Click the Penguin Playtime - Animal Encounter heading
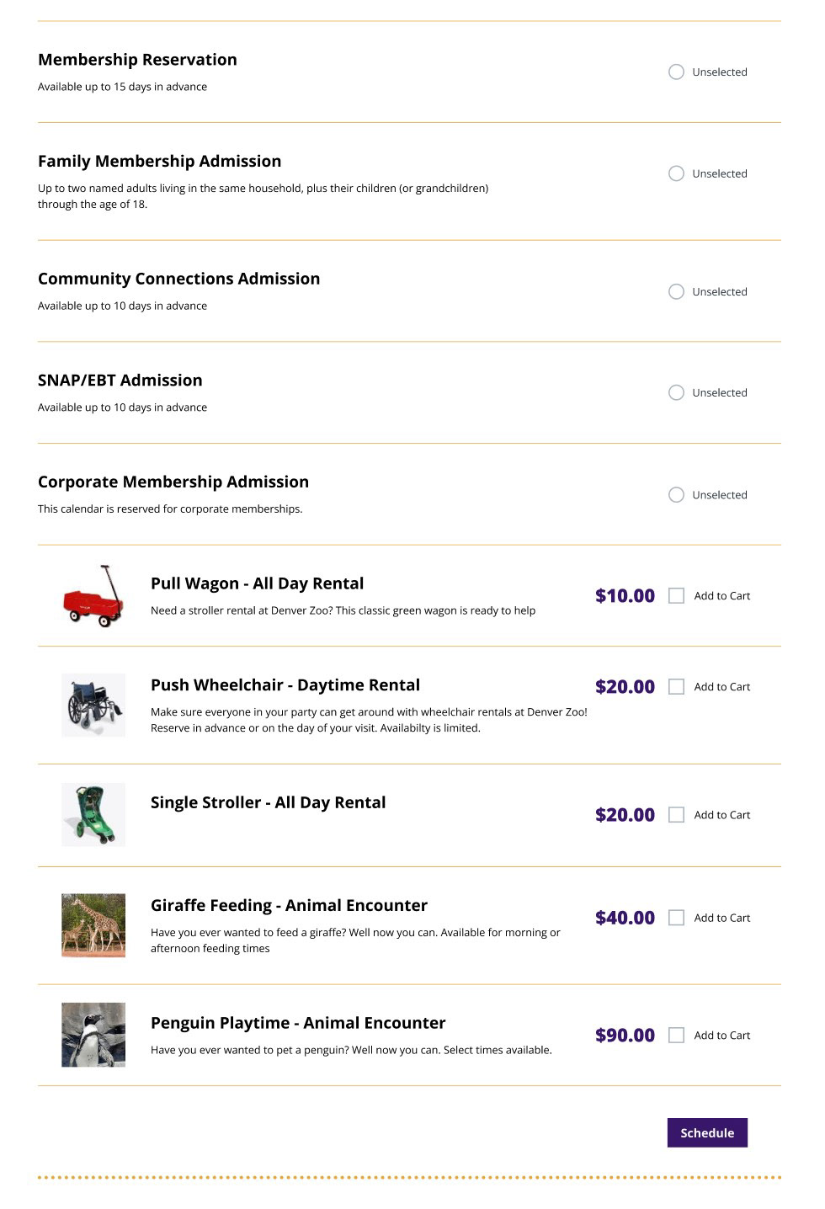The image size is (825, 1209). coord(298,1023)
